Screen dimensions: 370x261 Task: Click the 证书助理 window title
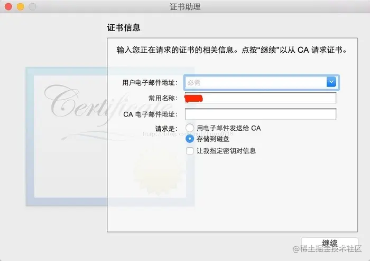click(185, 7)
